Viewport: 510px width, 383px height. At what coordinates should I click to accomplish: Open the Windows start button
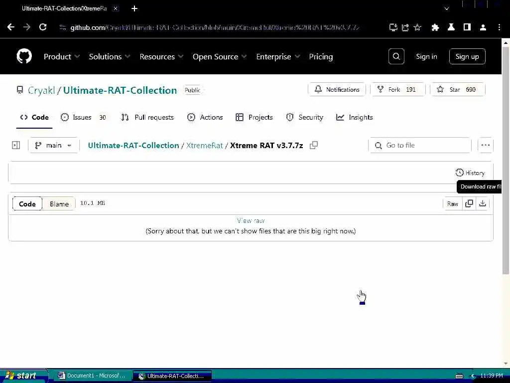tap(23, 376)
